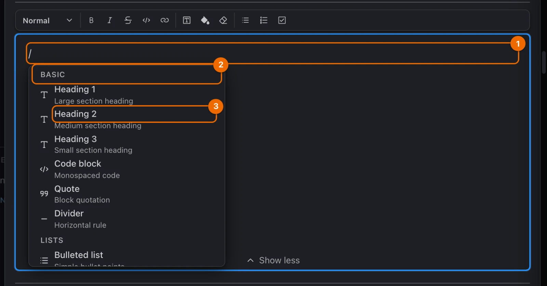Insert a checklist from the toolbar
Viewport: 547px width, 286px height.
click(x=282, y=20)
